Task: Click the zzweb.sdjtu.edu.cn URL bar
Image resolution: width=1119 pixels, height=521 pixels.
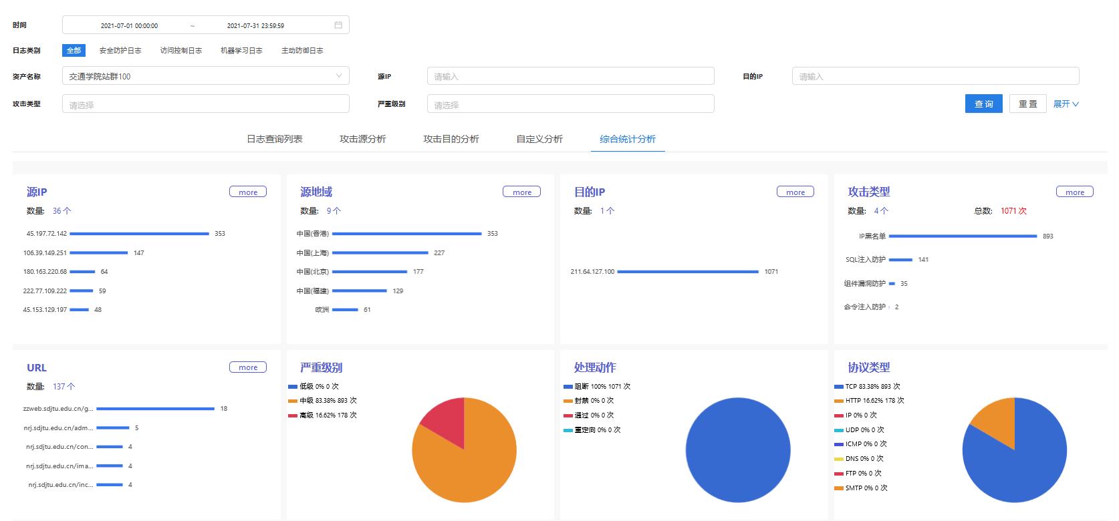Action: pos(155,409)
